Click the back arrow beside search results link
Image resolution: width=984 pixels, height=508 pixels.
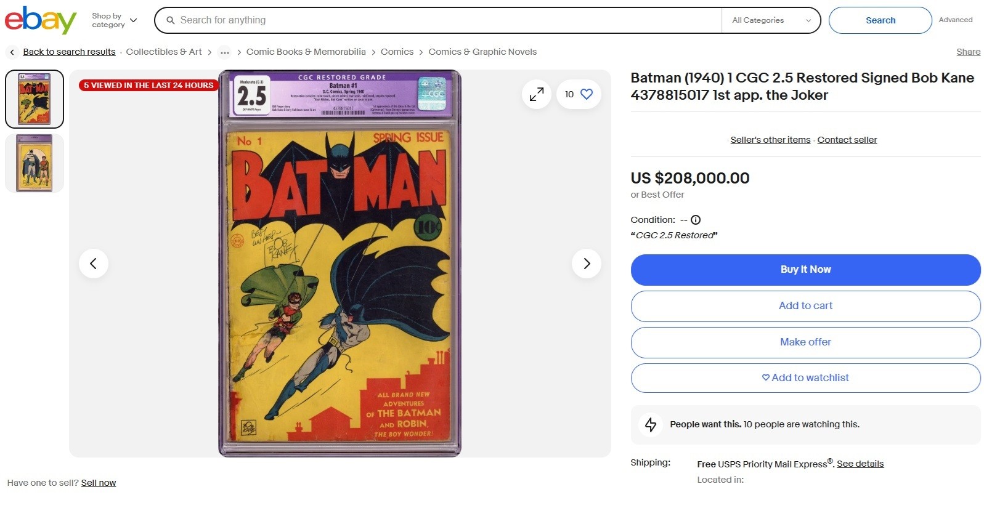[x=12, y=52]
